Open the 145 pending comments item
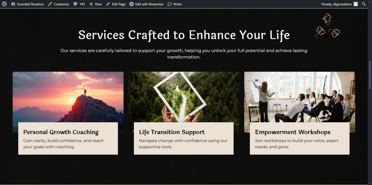Viewport: 372px width, 185px height. (79, 4)
